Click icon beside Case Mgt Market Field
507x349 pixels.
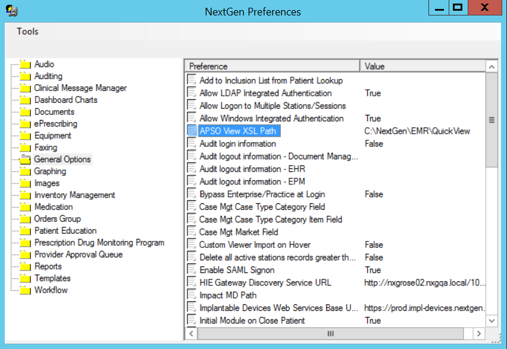tap(192, 232)
